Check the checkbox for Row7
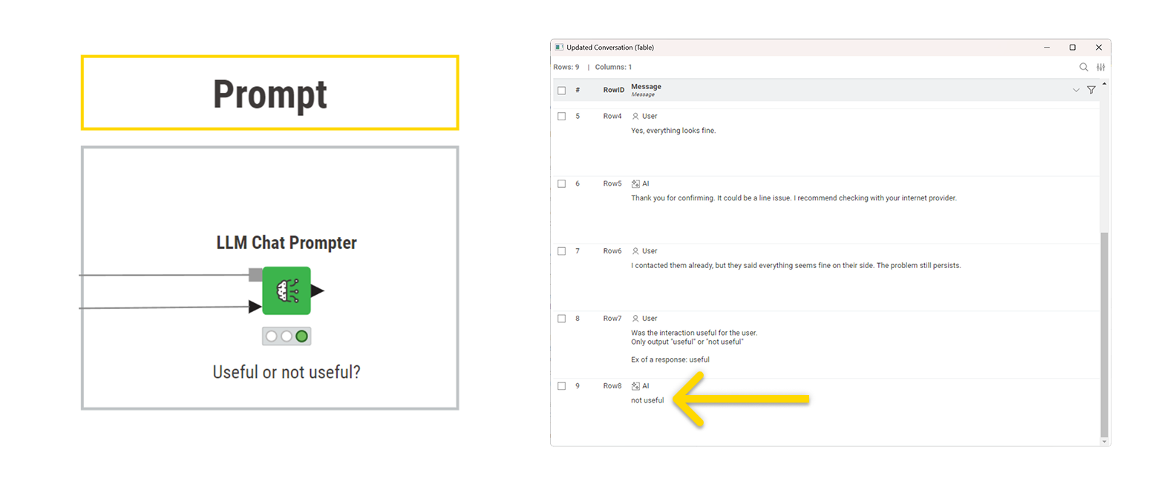 coord(562,319)
